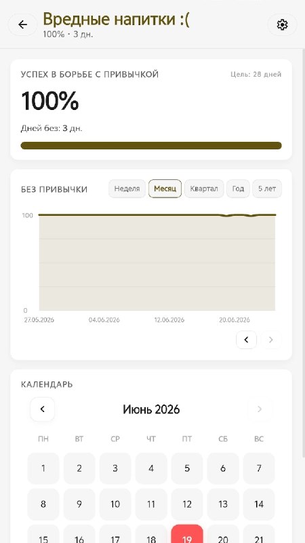Go to previous month in calendar

pos(43,409)
